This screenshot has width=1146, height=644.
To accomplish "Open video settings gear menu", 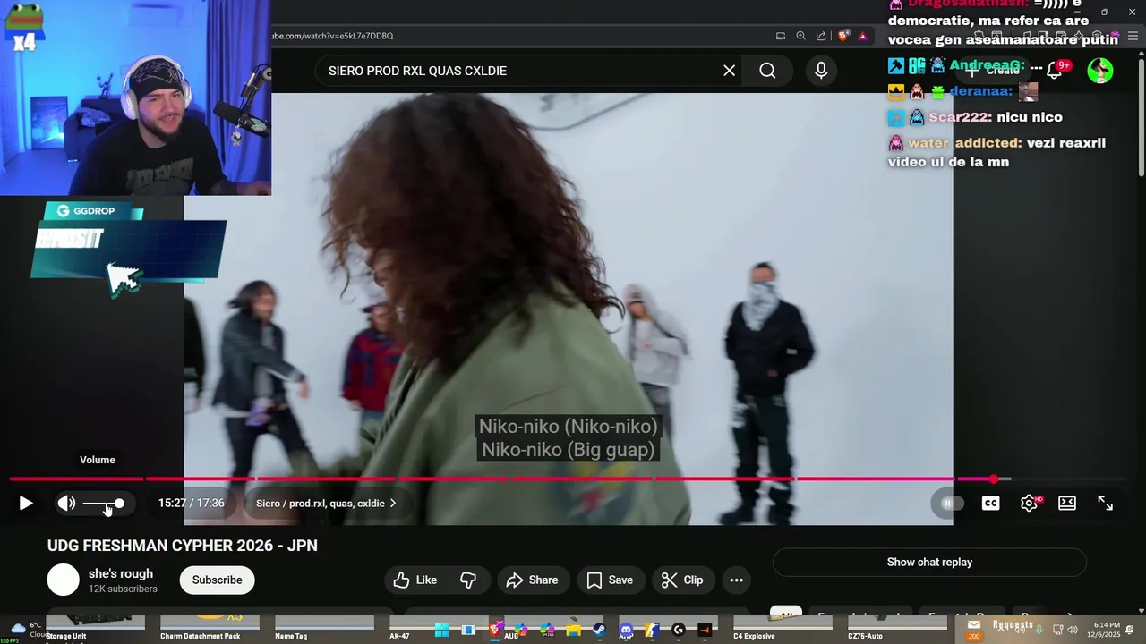I will 1030,504.
